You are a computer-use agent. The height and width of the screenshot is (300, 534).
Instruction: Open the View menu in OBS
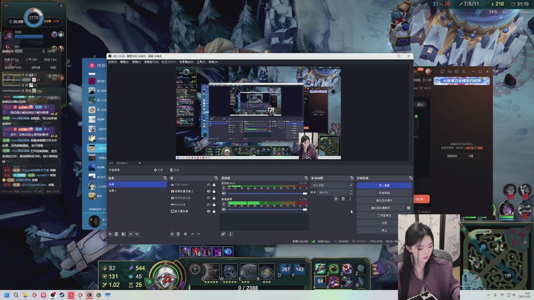point(136,62)
